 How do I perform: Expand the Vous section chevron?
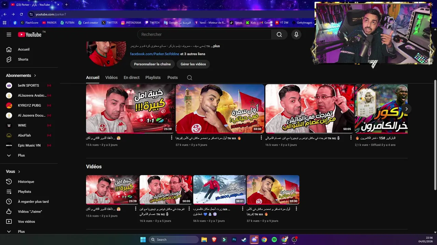click(19, 171)
